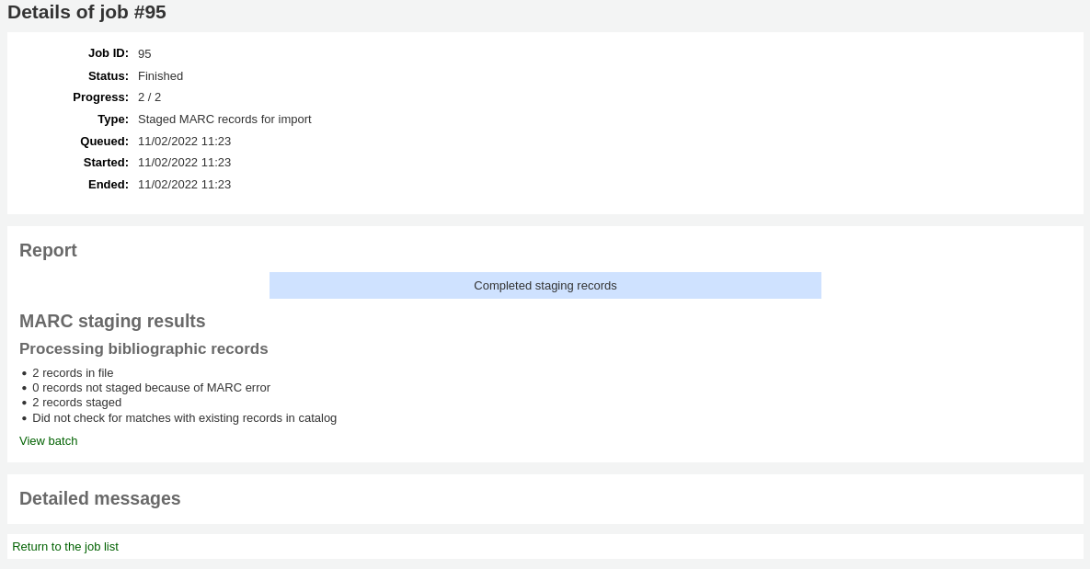Click the Job ID value 95
This screenshot has width=1090, height=569.
(x=144, y=53)
